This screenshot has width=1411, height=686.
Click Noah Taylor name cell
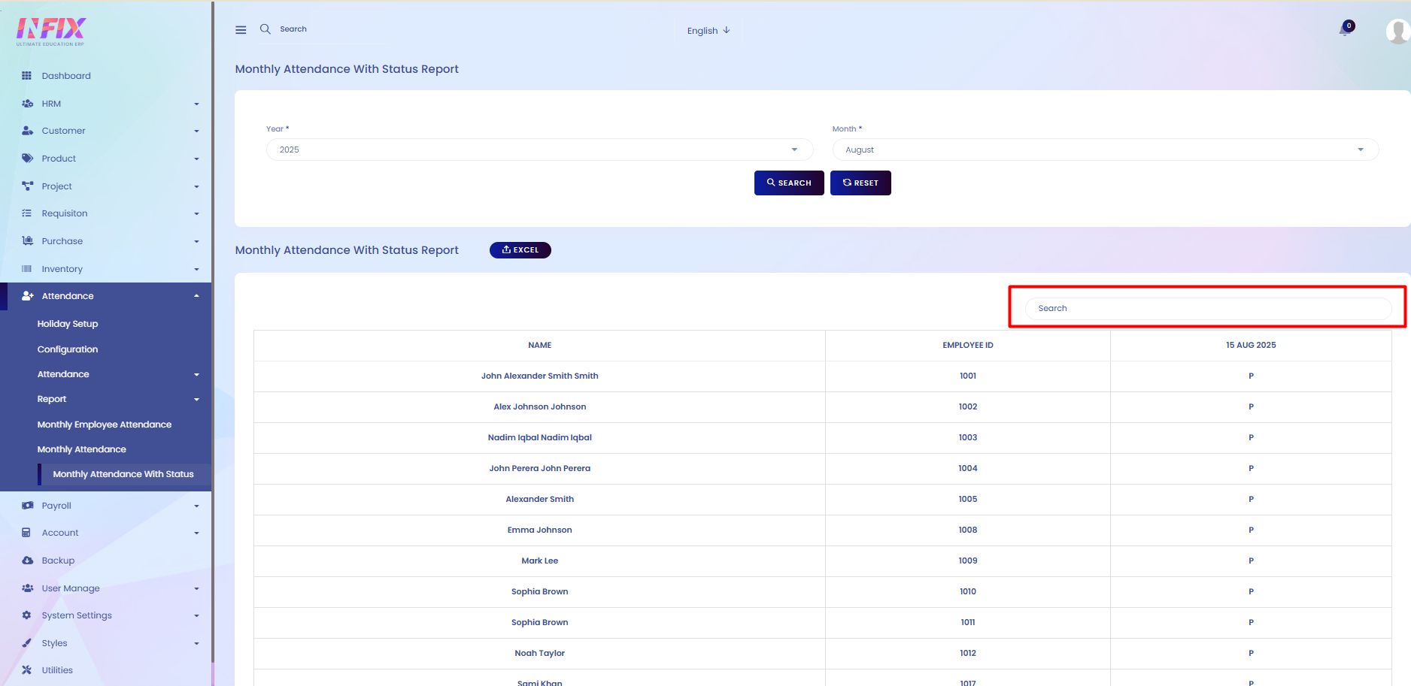click(540, 654)
